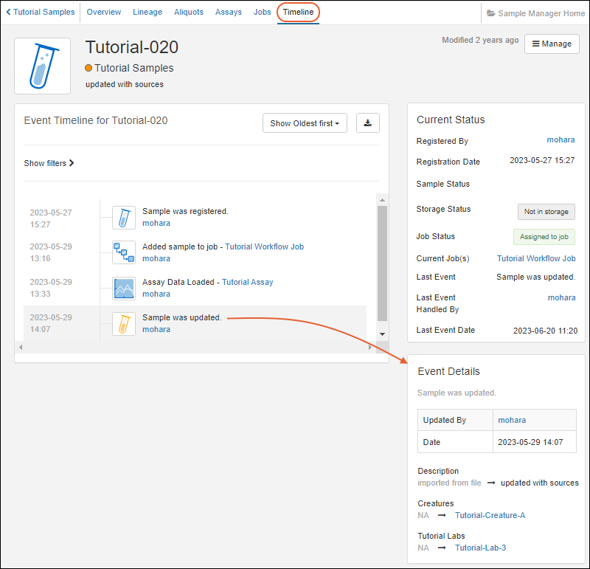Click the Tutorial-Lab-3 link
Image resolution: width=590 pixels, height=569 pixels.
pos(480,548)
